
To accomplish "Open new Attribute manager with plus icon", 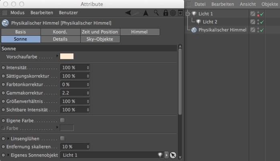I will (x=180, y=13).
